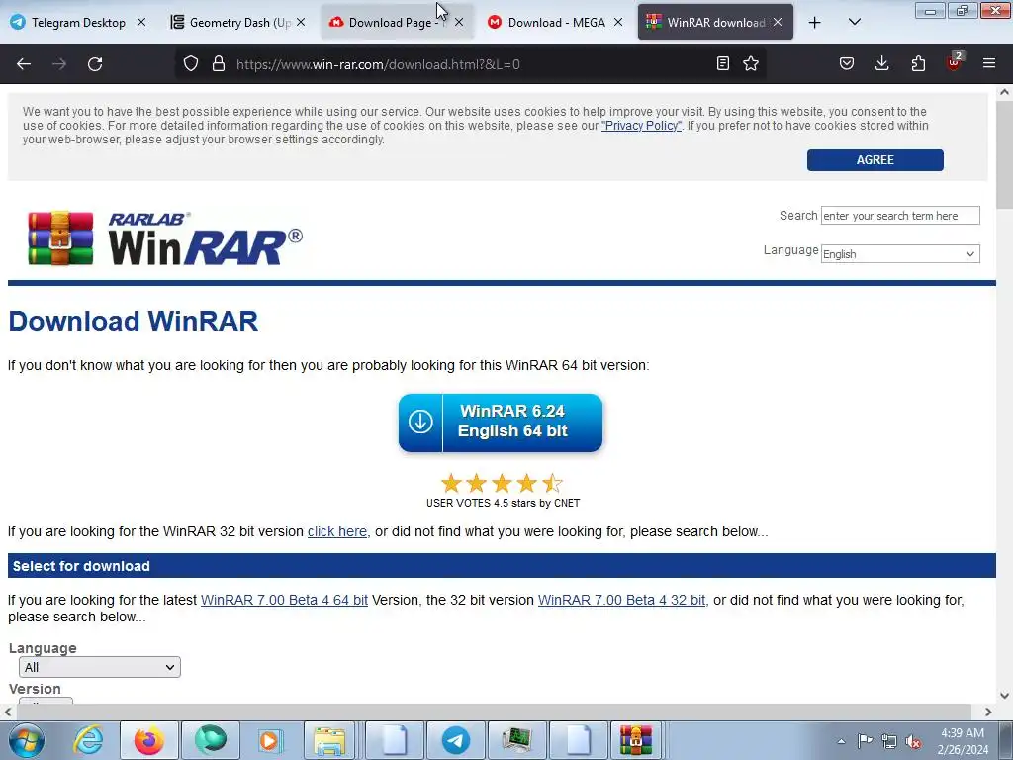1013x760 pixels.
Task: Expand the Language 'All' filter dropdown
Action: click(100, 668)
